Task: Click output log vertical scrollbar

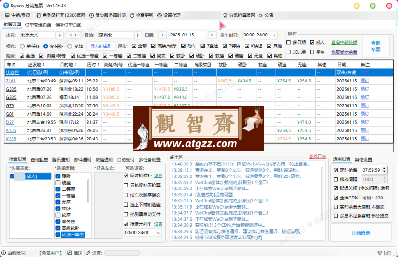Action: click(x=323, y=192)
